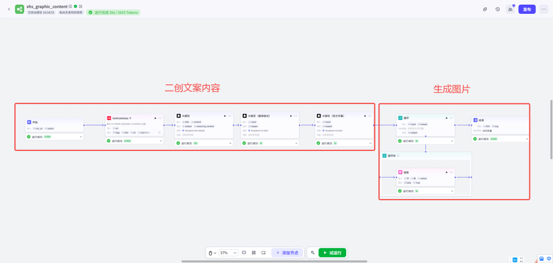Click the teal 循环 loop node icon

click(400, 118)
